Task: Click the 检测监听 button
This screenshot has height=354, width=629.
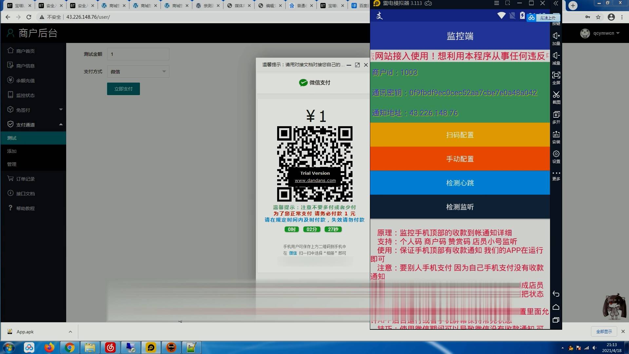Action: click(460, 207)
